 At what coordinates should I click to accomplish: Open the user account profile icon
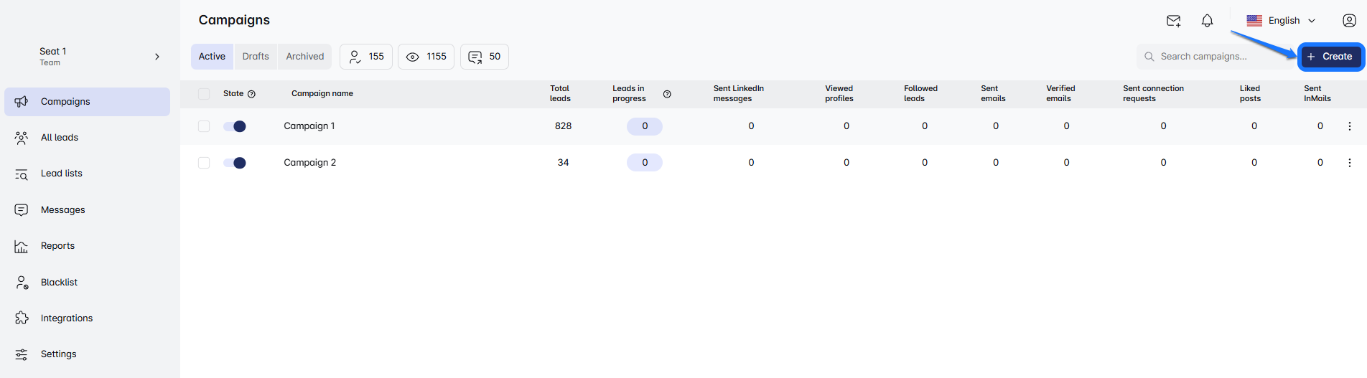coord(1349,21)
